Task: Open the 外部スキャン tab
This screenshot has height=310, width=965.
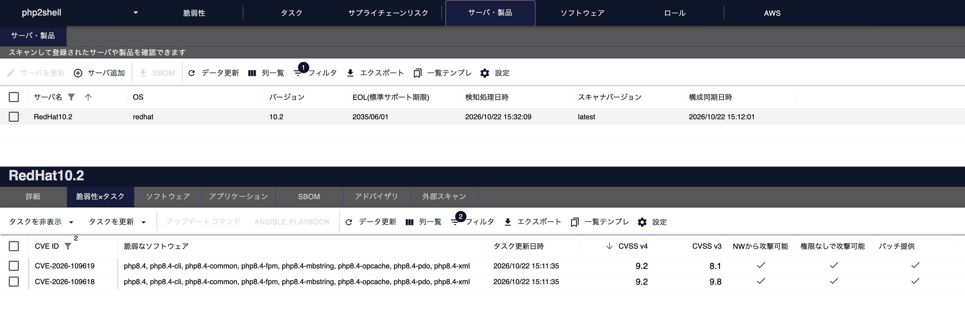Action: (444, 197)
